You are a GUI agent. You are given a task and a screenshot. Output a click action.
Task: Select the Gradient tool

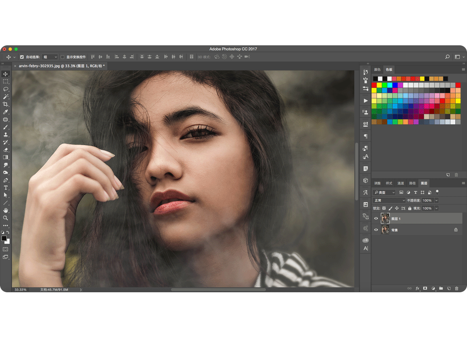click(6, 157)
